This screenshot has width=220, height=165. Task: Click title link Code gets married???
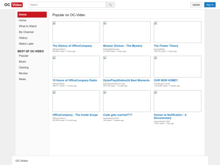pyautogui.click(x=118, y=115)
